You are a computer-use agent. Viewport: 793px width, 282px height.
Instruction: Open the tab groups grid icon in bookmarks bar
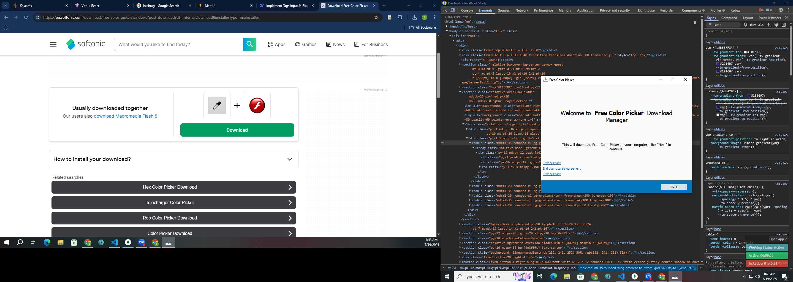point(5,28)
